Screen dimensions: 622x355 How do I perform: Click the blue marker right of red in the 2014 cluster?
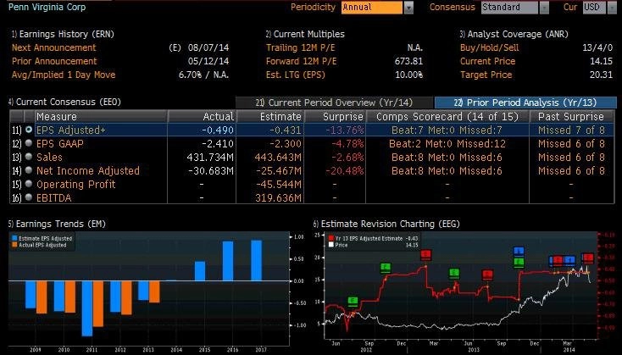point(569,261)
